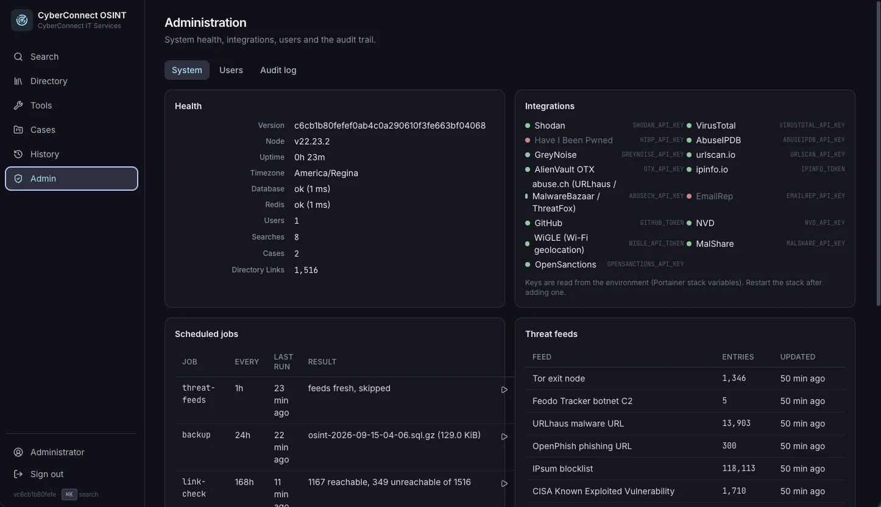Select the Admin sidebar item
The image size is (881, 507).
click(x=71, y=179)
